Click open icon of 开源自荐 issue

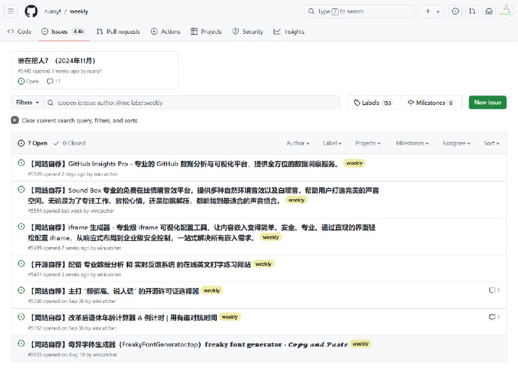21,264
